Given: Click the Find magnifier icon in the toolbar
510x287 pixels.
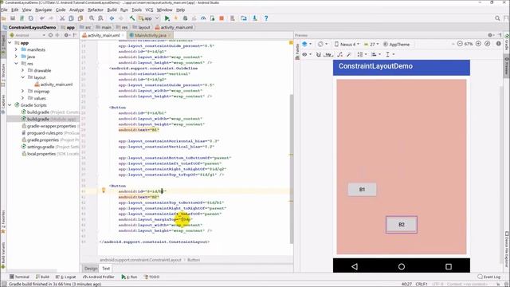Looking at the screenshot, I should 92,18.
